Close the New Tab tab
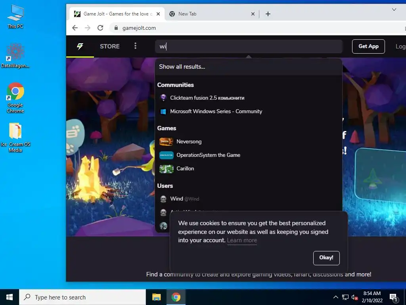This screenshot has width=406, height=305. coord(253,14)
